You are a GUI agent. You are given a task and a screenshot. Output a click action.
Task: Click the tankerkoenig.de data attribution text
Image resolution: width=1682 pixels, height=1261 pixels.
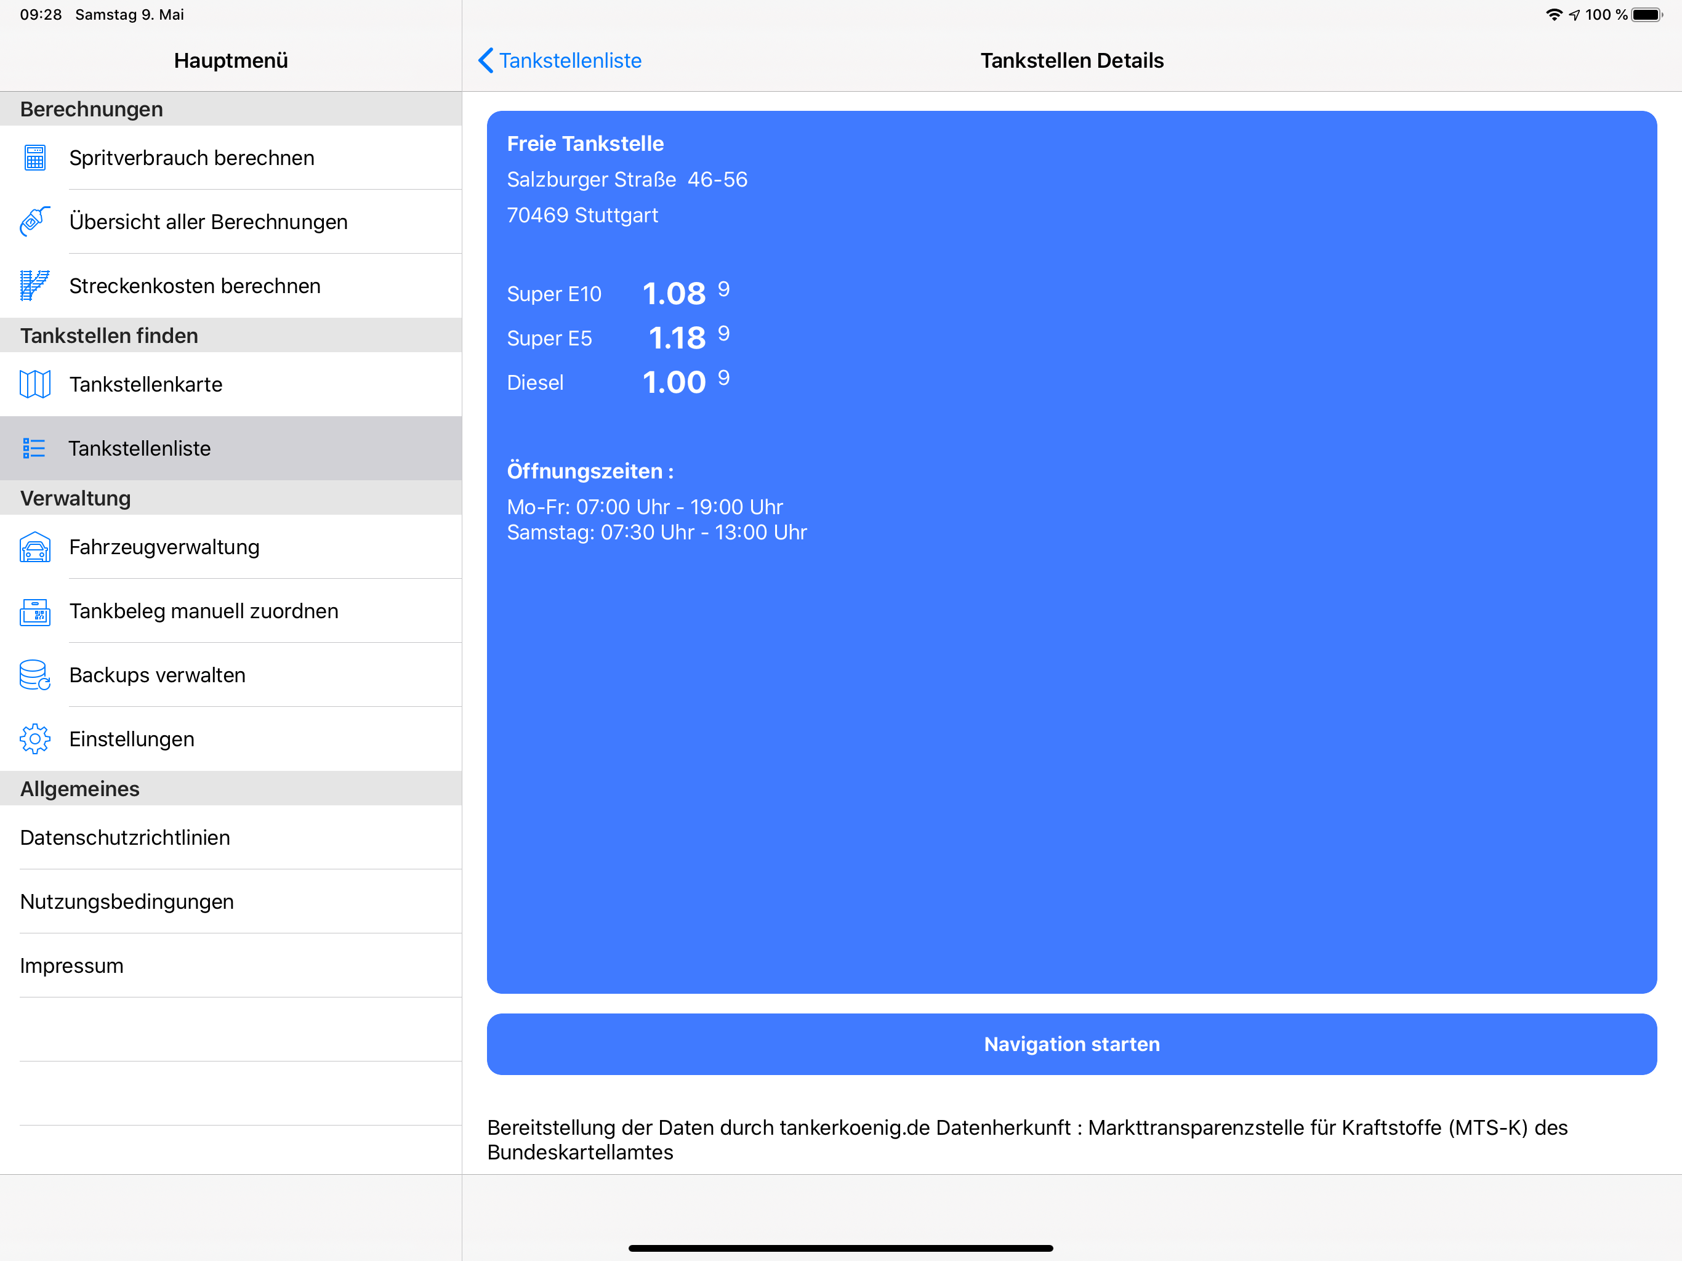tap(1028, 1140)
